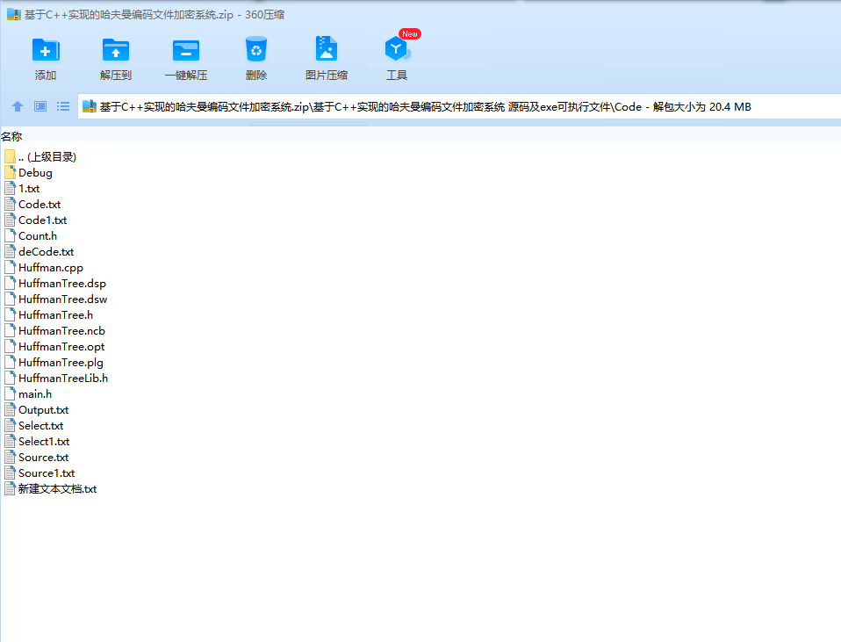Image resolution: width=841 pixels, height=642 pixels.
Task: Select the Debug folder icon
Action: (10, 172)
